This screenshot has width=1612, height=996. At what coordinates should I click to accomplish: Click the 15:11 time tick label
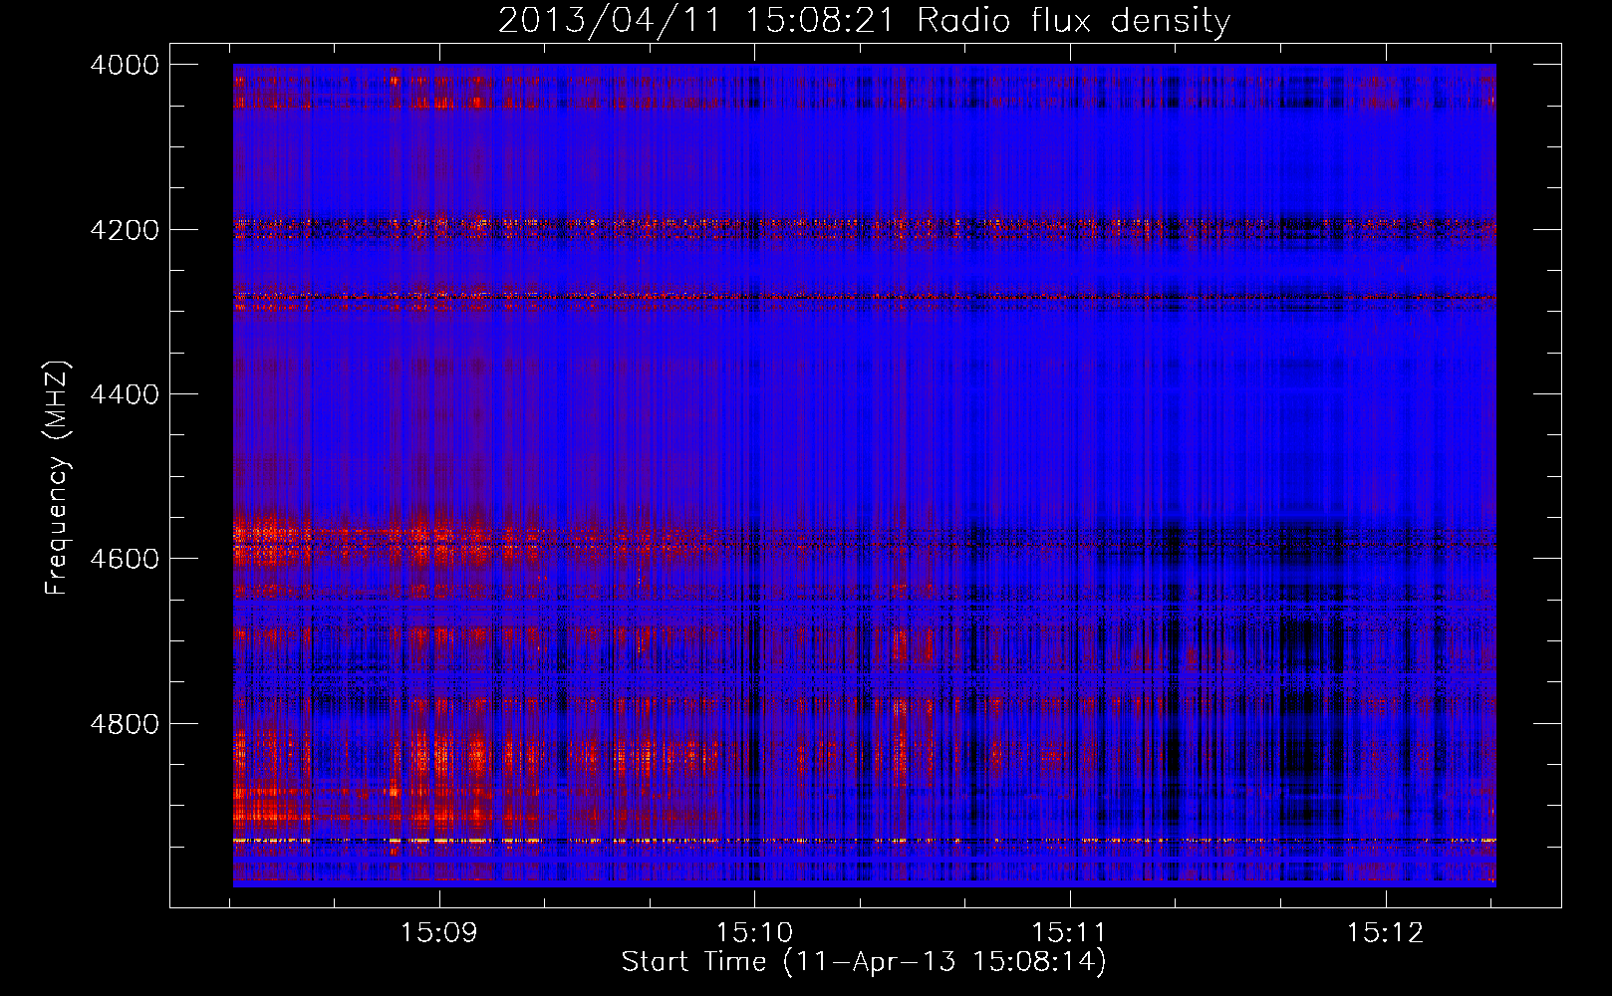[1070, 933]
